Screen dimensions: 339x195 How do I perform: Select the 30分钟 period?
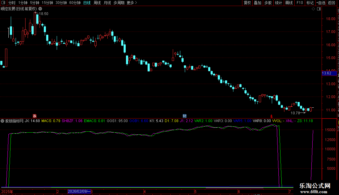(61, 3)
